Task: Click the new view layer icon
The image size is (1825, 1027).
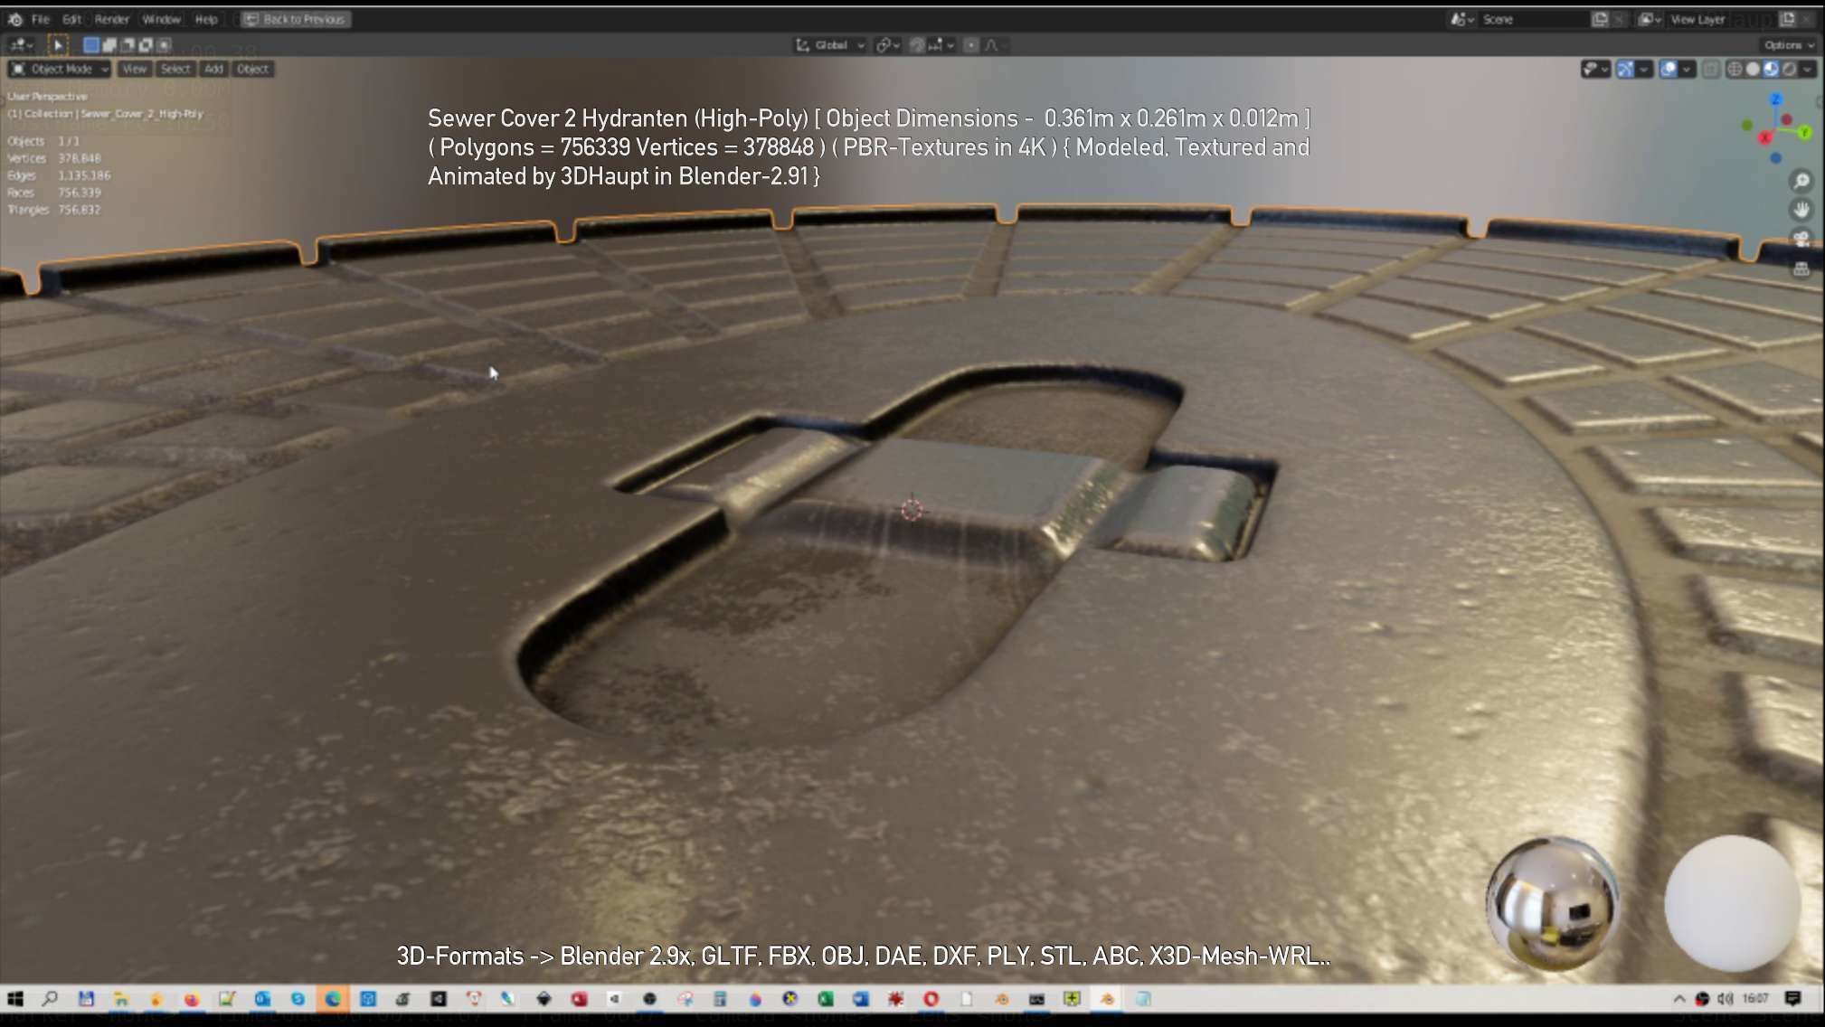Action: 1788,19
